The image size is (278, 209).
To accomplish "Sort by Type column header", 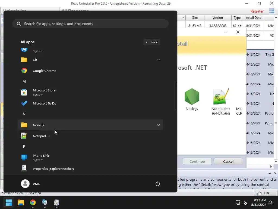I will [x=237, y=18].
